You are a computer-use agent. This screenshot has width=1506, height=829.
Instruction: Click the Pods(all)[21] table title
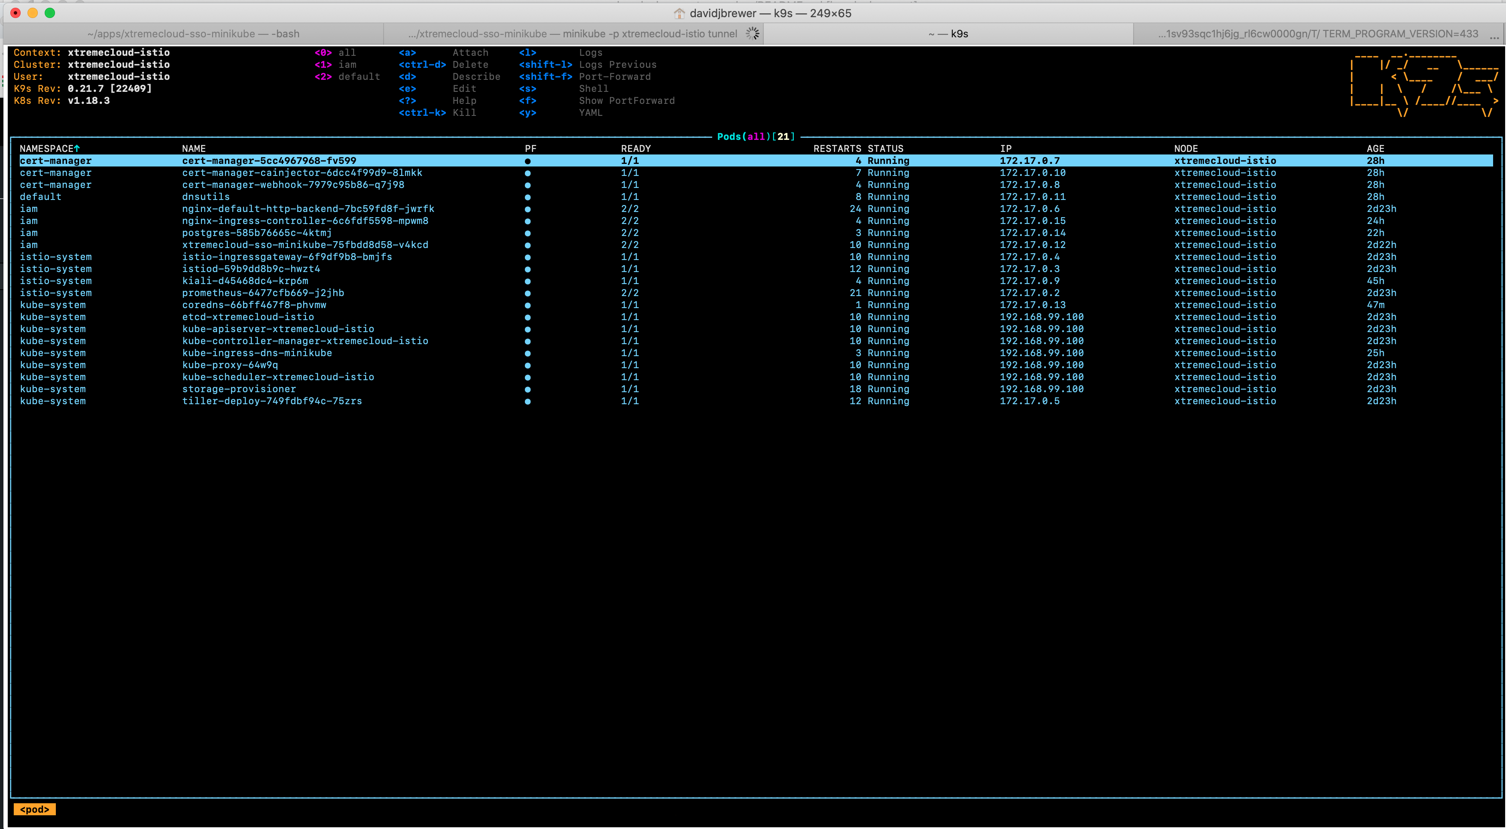[x=756, y=136]
